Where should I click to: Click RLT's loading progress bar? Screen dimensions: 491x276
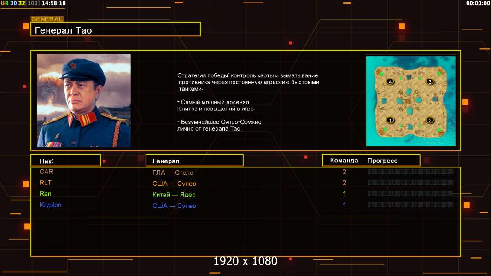(x=411, y=183)
